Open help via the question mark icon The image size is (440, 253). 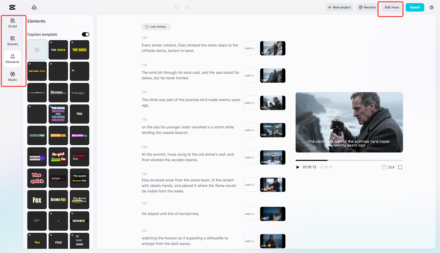tap(431, 7)
